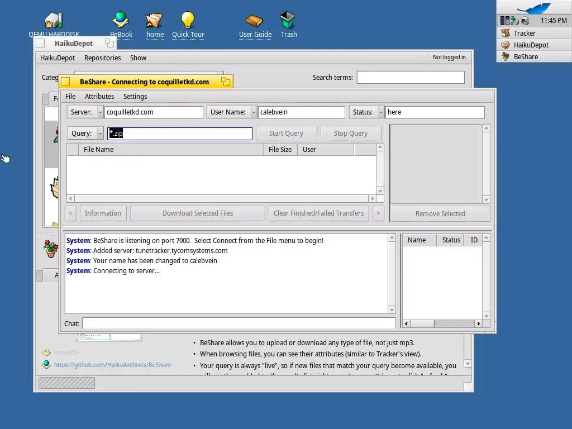Open the HaikuDepot menu
Image resolution: width=572 pixels, height=429 pixels.
pos(58,58)
